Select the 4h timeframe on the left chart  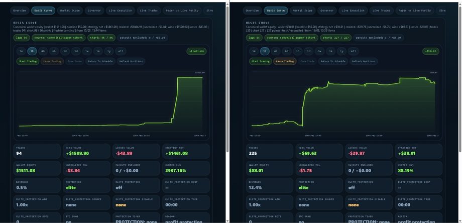[x=43, y=51]
